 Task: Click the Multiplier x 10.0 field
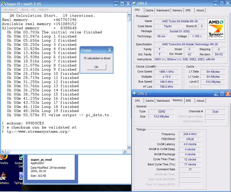click(x=166, y=77)
